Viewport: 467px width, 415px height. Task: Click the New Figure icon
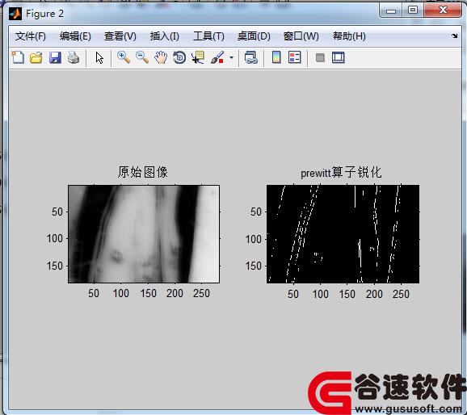tap(18, 57)
